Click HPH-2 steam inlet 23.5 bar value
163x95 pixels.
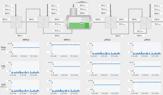8,6
